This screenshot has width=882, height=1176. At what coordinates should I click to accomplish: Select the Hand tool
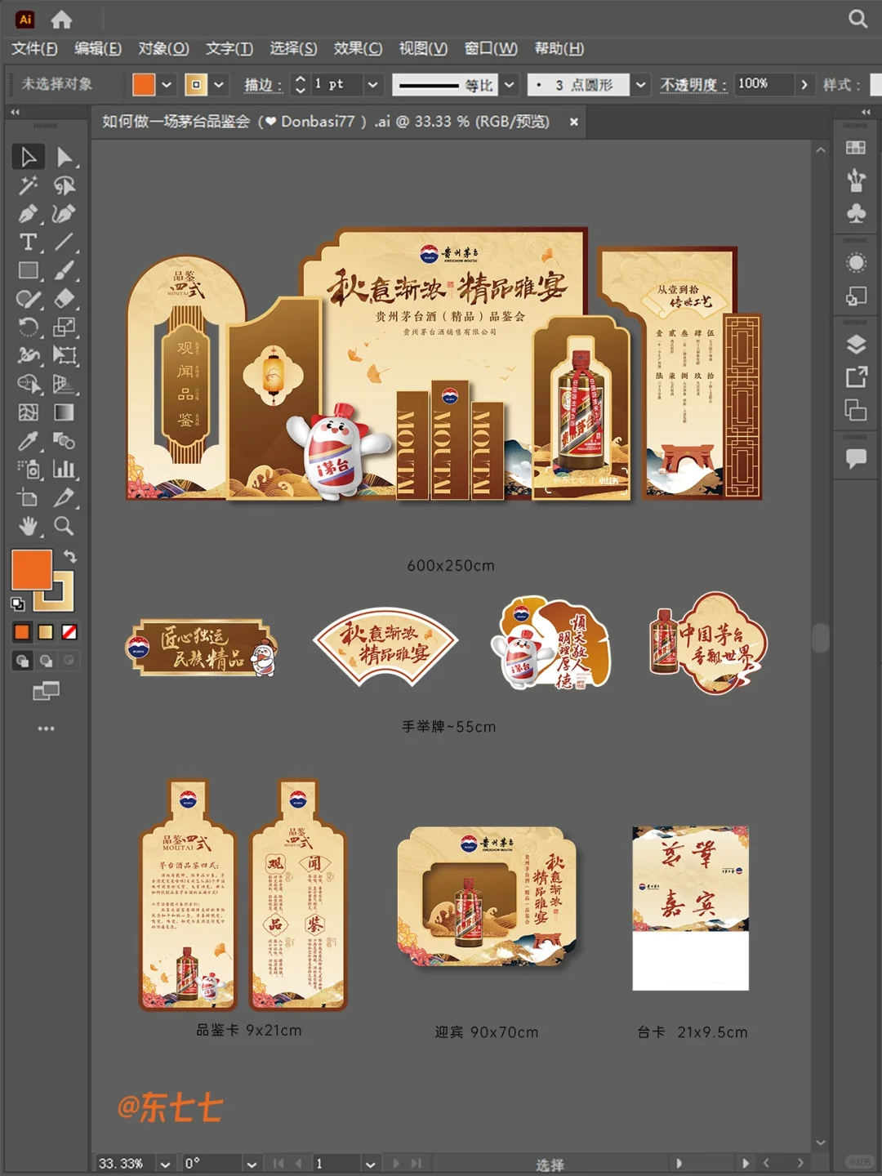point(28,526)
